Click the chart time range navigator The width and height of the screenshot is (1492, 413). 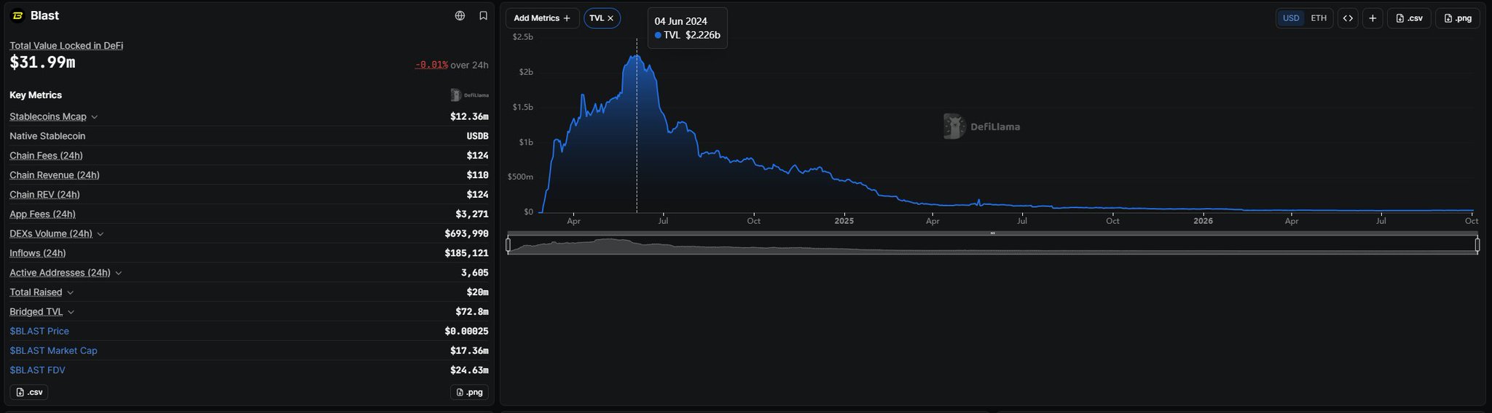[993, 245]
